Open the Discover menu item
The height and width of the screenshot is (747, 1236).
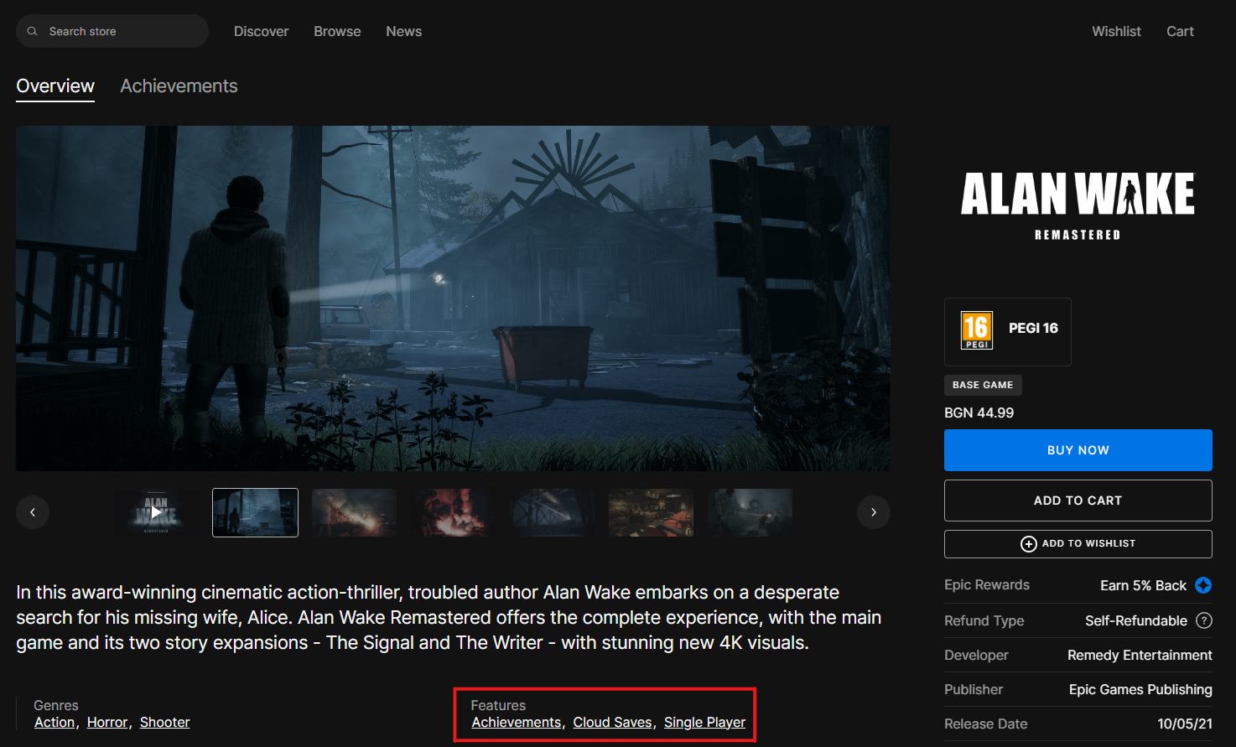[x=261, y=31]
